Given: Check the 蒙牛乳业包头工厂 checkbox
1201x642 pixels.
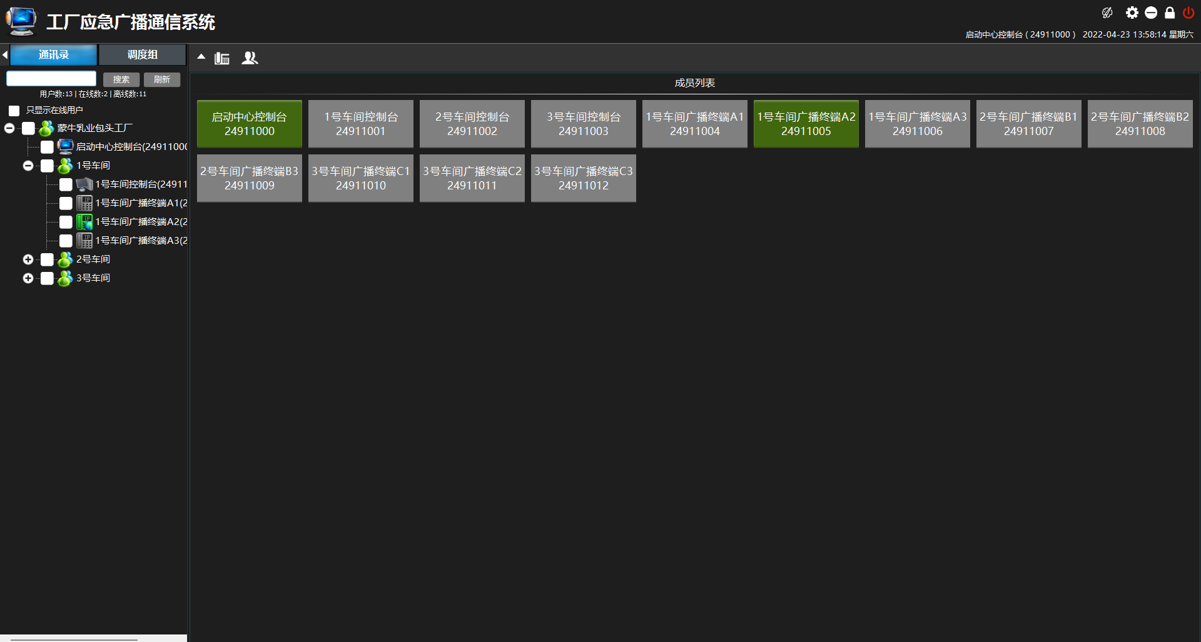Looking at the screenshot, I should pyautogui.click(x=28, y=128).
